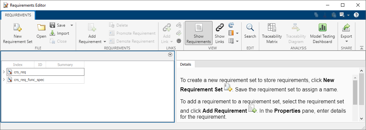
Task: Click the Summary column header
Action: click(x=65, y=65)
